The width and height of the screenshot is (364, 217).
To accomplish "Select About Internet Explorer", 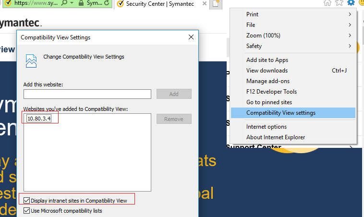I will 293,137.
